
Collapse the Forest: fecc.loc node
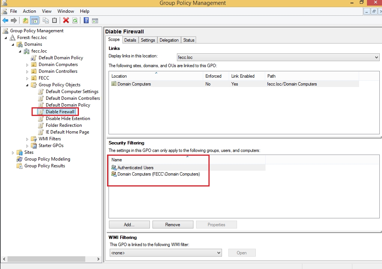pos(6,38)
